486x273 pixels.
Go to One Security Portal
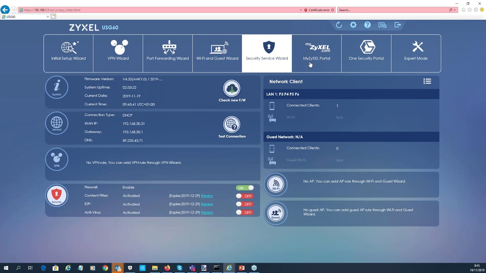click(x=366, y=53)
